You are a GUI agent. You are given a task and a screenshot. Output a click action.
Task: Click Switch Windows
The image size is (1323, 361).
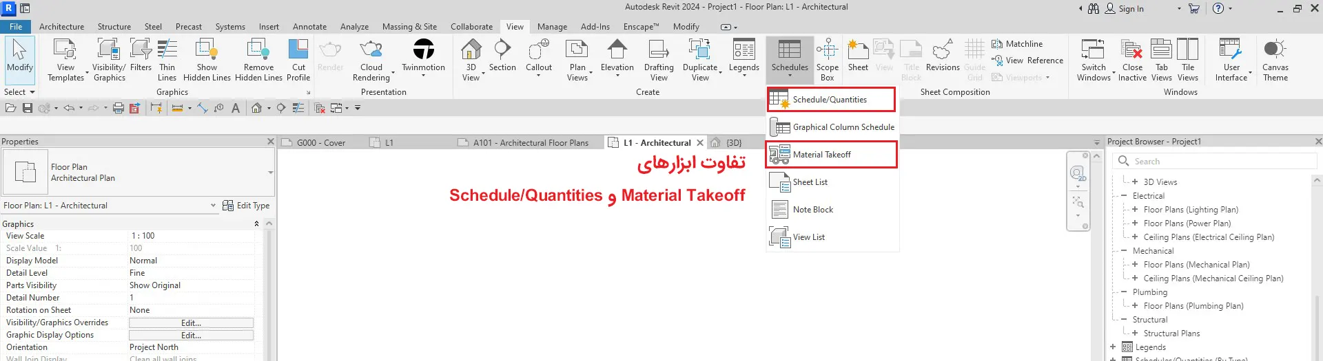click(1094, 61)
